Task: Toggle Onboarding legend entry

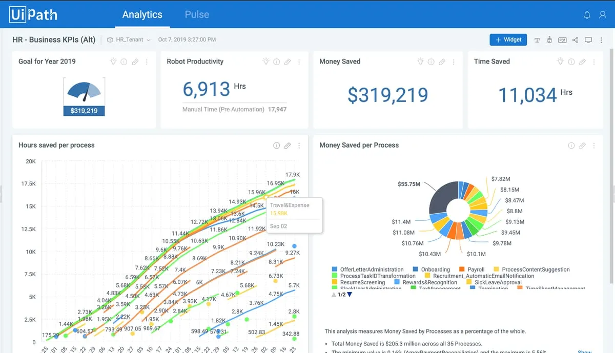Action: [432, 269]
